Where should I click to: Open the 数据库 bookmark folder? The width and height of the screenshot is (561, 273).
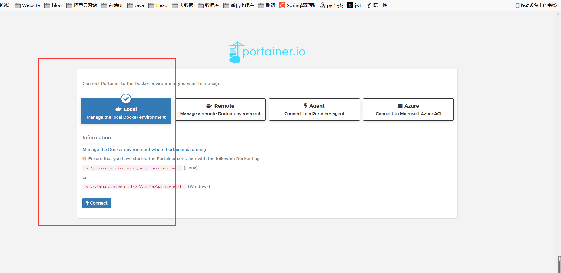pyautogui.click(x=208, y=5)
